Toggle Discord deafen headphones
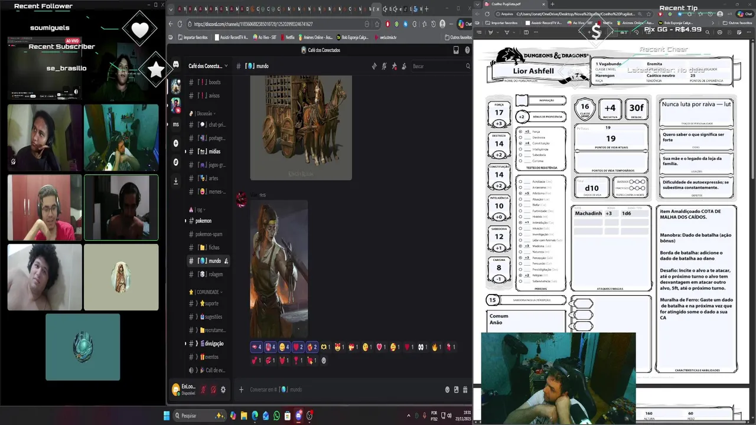Image resolution: width=756 pixels, height=425 pixels. tap(213, 390)
